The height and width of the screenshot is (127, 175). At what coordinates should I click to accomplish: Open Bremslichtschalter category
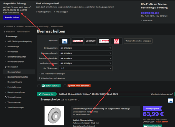16,62
